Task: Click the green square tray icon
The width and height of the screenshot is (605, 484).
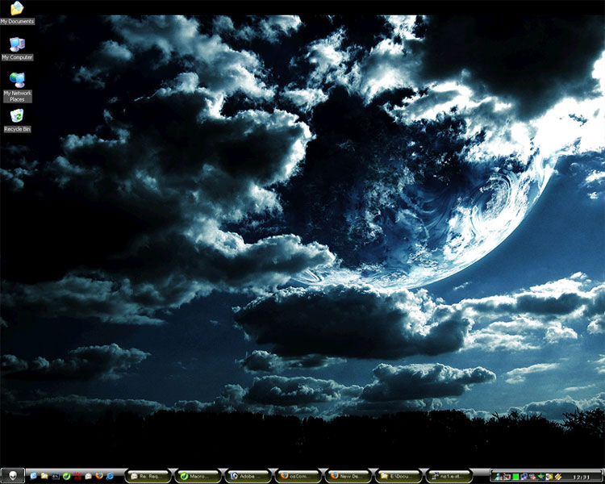Action: (x=515, y=477)
